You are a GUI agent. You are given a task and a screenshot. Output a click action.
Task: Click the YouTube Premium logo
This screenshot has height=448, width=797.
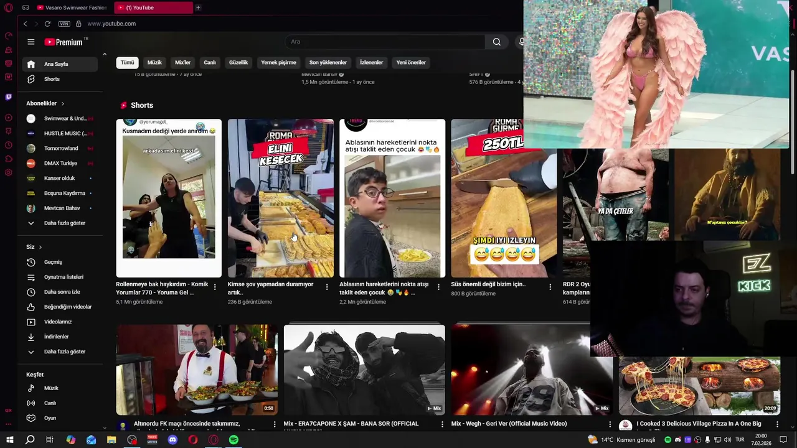pyautogui.click(x=64, y=42)
